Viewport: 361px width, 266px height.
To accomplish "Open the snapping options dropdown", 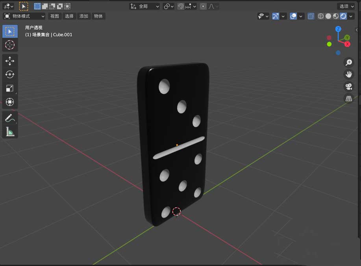I will (191, 6).
